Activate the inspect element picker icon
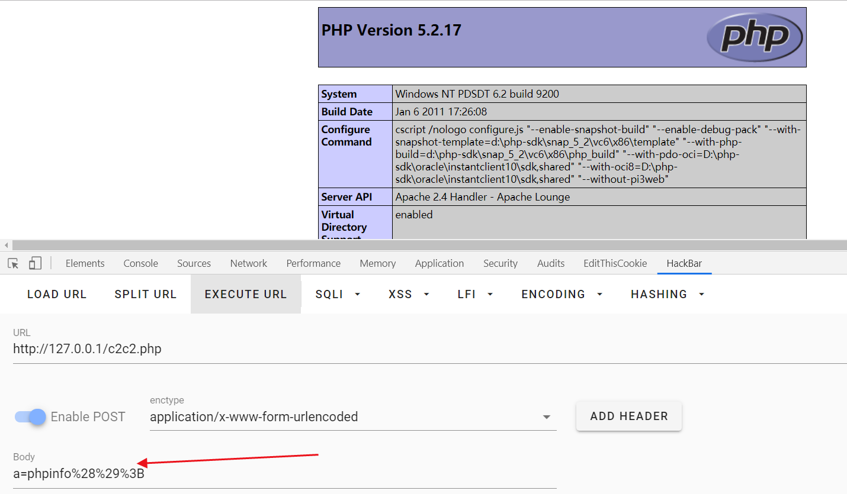 pos(13,263)
